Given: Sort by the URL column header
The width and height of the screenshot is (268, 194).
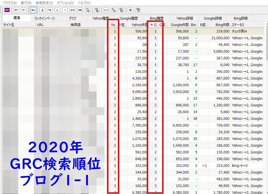Looking at the screenshot, I should (x=52, y=25).
